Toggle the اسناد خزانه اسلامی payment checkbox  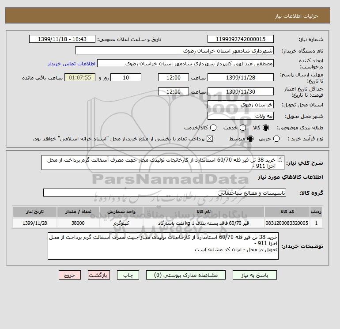pos(209,139)
